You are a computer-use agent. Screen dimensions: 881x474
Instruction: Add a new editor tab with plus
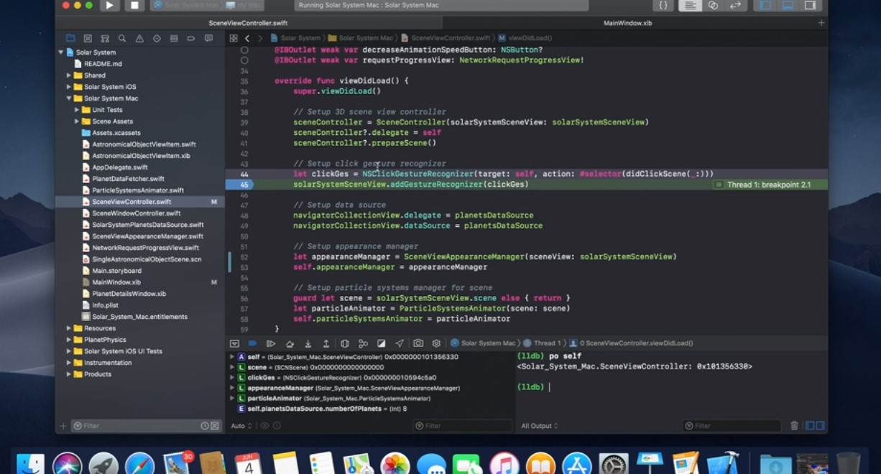pyautogui.click(x=821, y=23)
